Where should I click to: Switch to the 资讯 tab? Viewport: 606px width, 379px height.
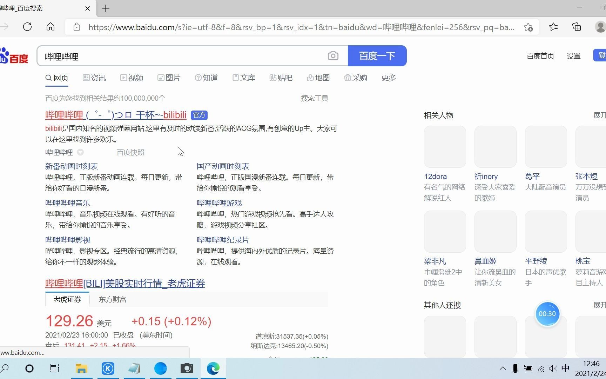94,78
